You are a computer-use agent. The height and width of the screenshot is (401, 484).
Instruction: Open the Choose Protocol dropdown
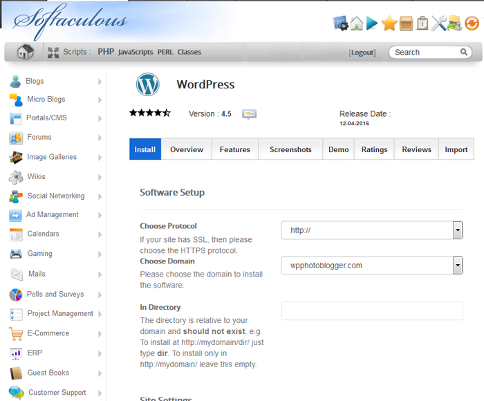(372, 230)
